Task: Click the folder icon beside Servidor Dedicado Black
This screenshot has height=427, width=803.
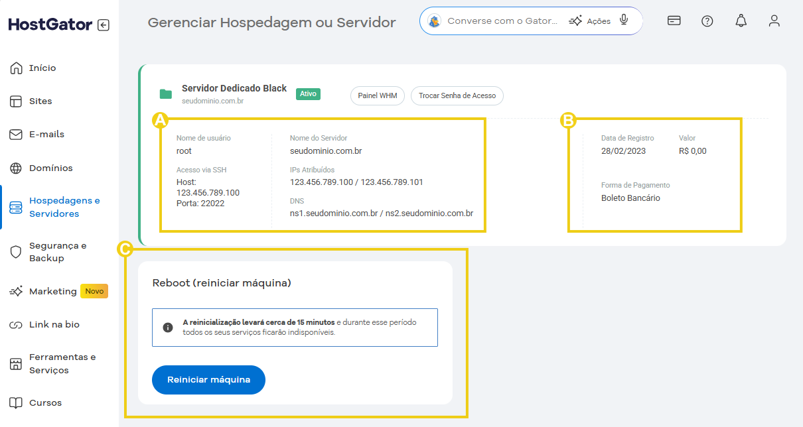Action: click(165, 93)
